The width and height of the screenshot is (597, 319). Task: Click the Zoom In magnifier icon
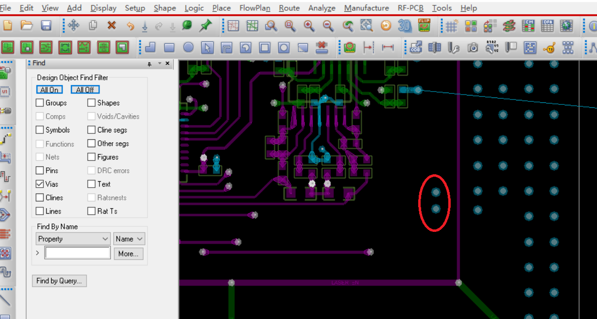coord(309,26)
